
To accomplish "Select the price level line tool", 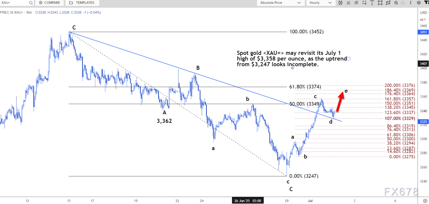I will [364, 3].
